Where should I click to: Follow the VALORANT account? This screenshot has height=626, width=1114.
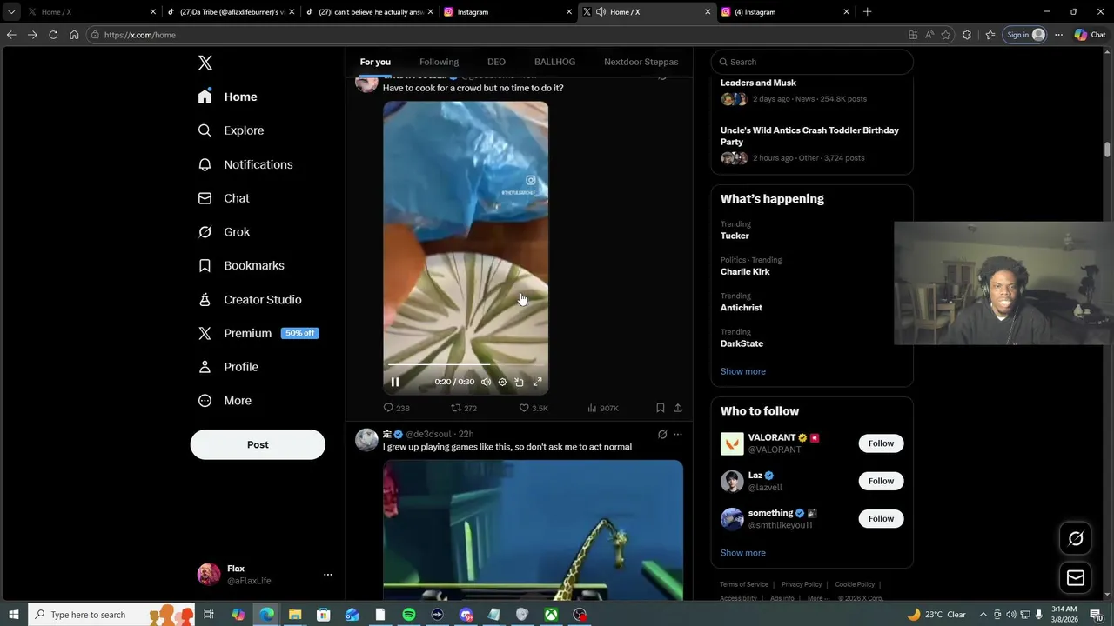[x=881, y=443]
